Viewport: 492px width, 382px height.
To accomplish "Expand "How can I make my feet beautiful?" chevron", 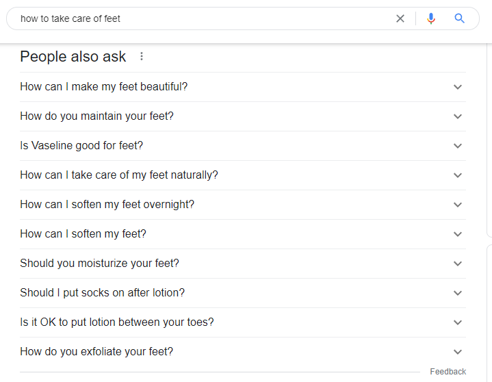I will click(x=458, y=87).
